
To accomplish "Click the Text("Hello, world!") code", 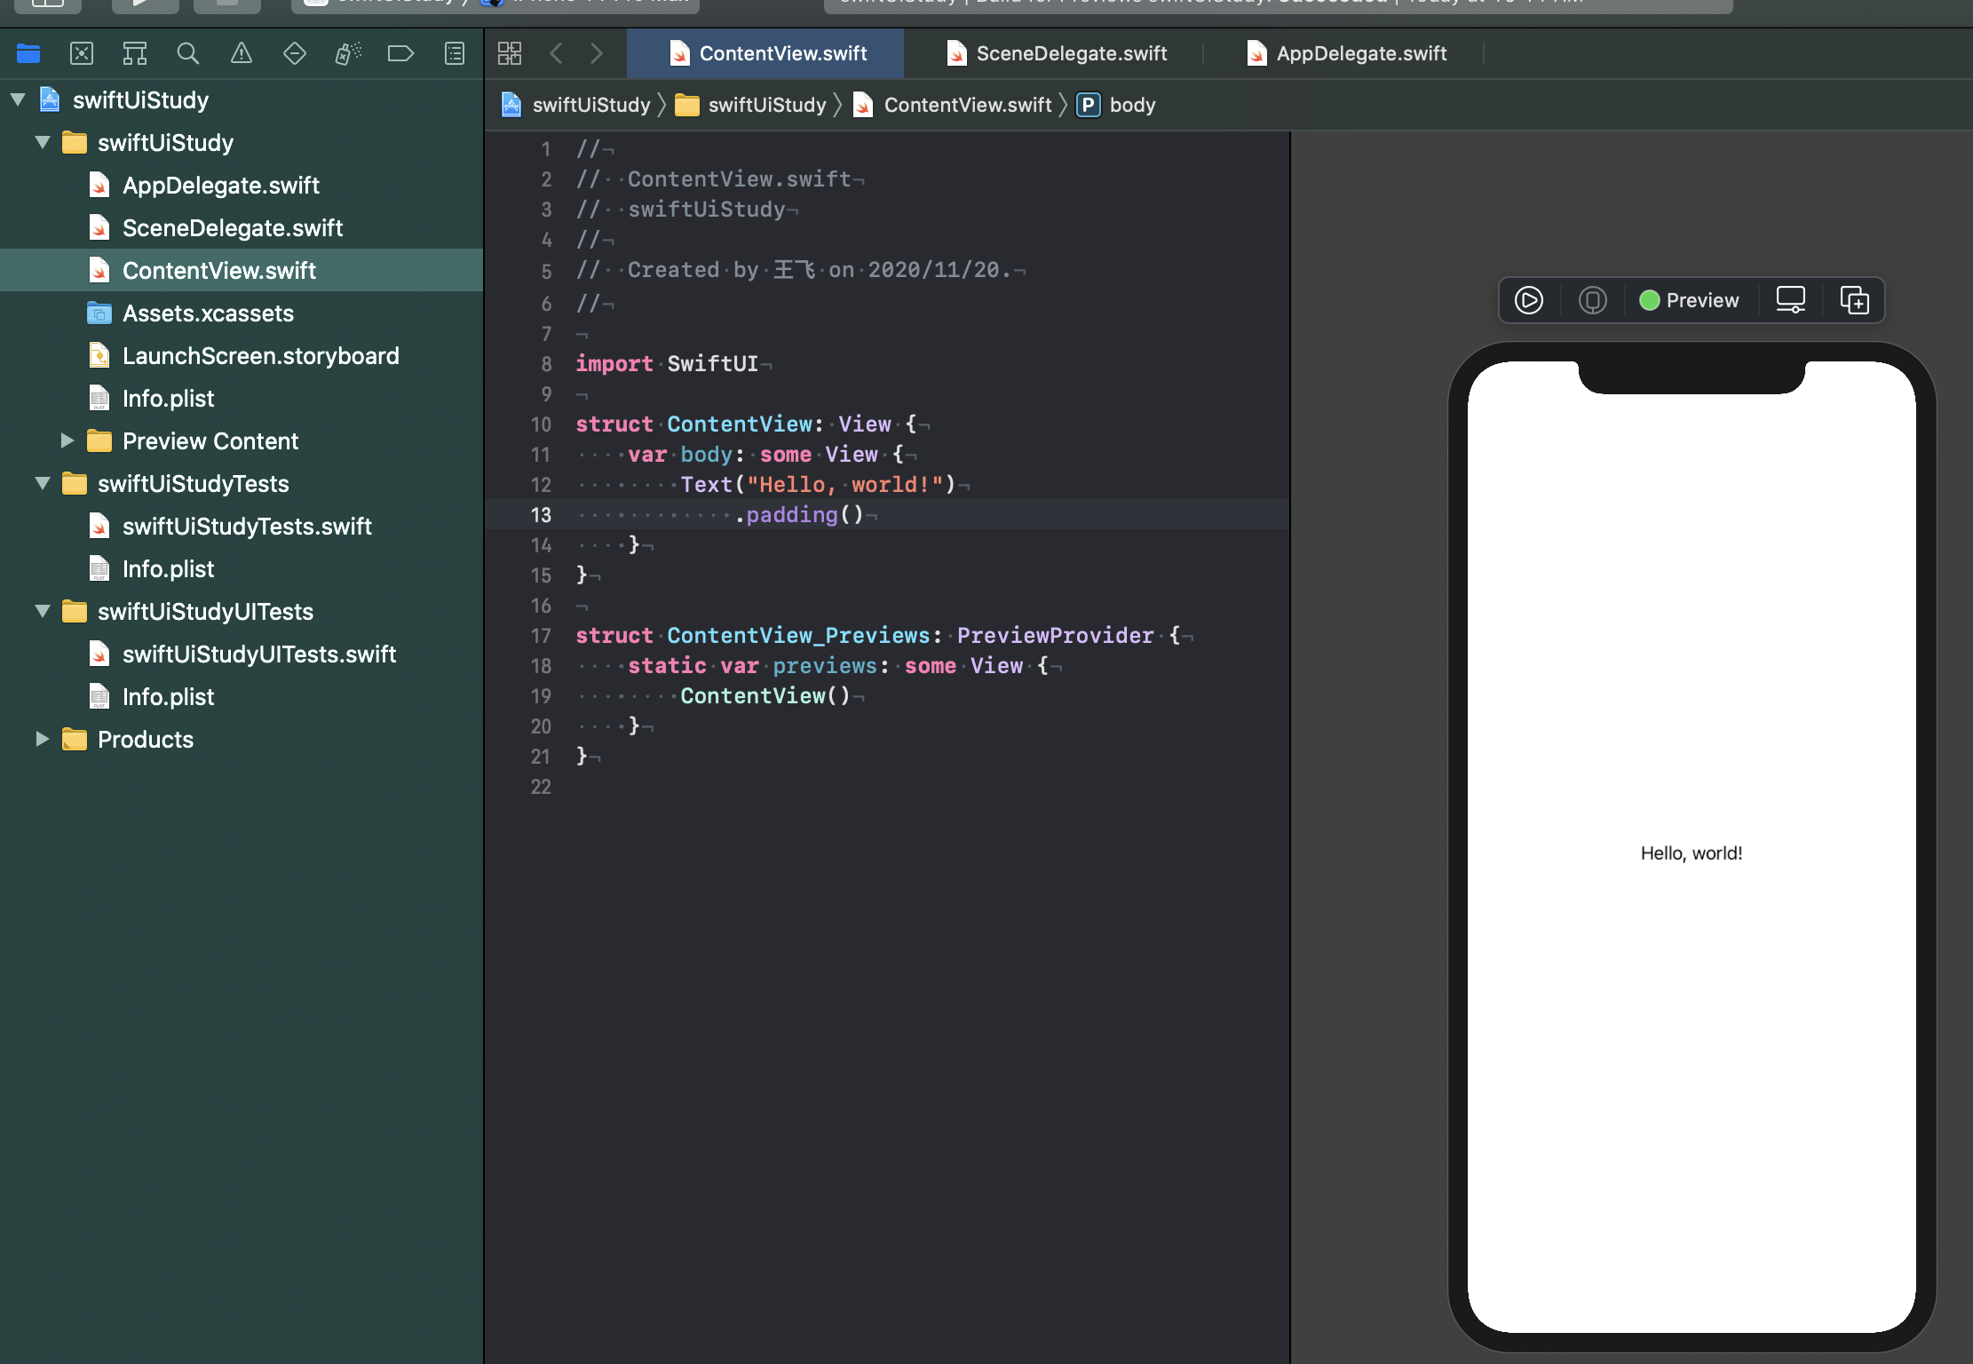I will pos(818,485).
